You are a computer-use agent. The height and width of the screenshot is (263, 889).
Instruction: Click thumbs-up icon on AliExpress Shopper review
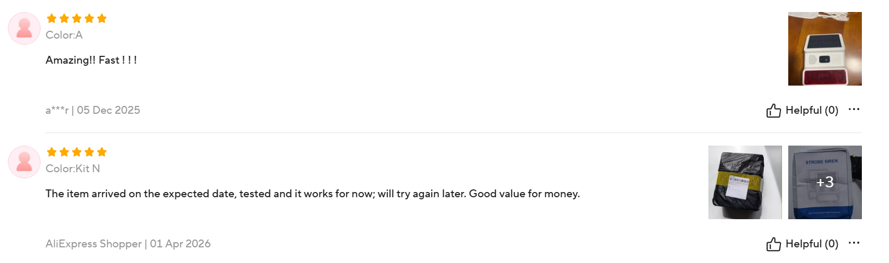point(773,244)
